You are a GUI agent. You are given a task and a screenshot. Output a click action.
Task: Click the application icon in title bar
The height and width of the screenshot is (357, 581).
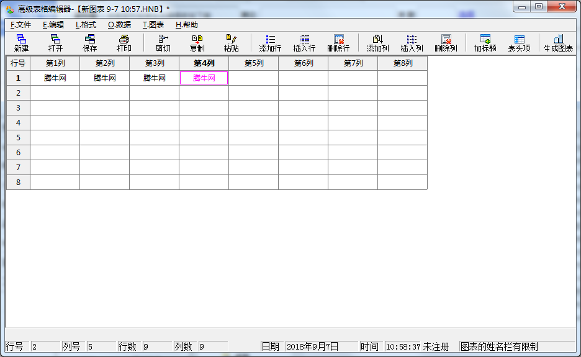coord(10,9)
